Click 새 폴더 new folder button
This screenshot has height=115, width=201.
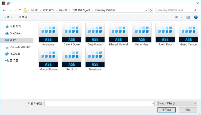pos(23,17)
